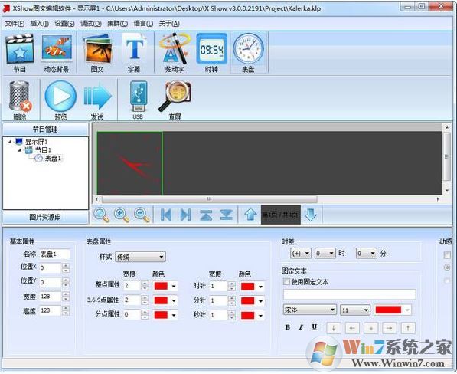Go to next item with down arrow
The height and width of the screenshot is (374, 457).
point(311,215)
